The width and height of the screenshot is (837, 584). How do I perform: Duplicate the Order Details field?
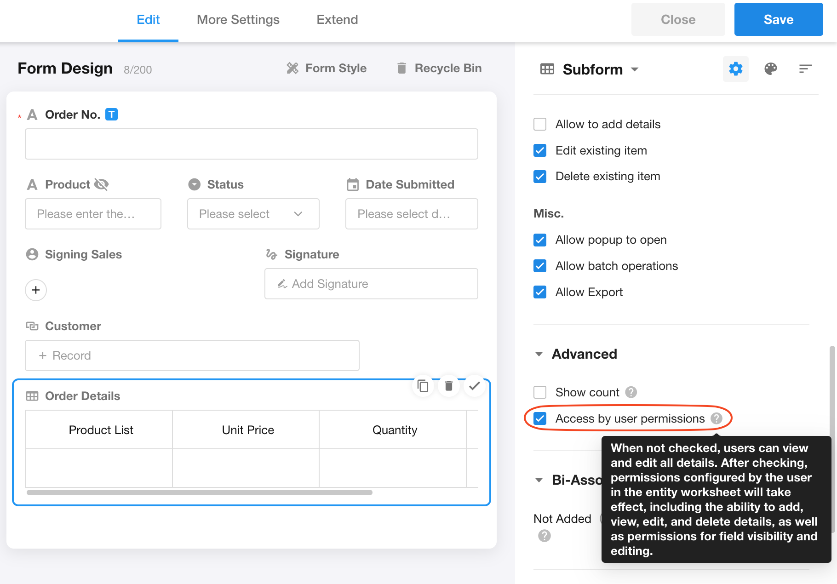pos(423,386)
